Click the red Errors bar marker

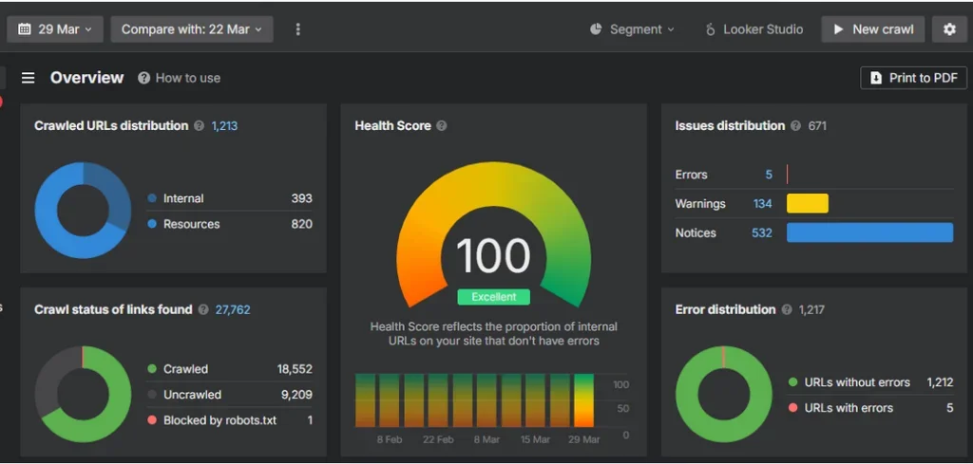(788, 175)
